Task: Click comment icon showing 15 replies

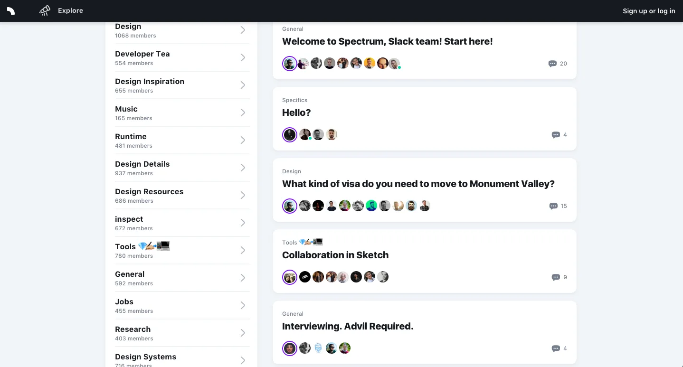Action: 553,206
